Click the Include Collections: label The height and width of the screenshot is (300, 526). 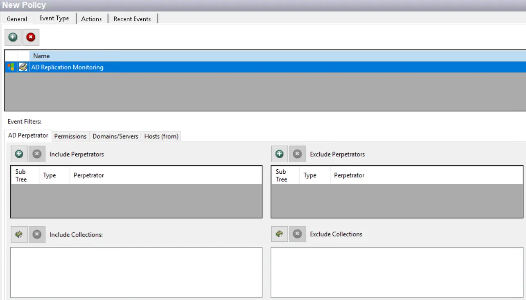[x=76, y=234]
